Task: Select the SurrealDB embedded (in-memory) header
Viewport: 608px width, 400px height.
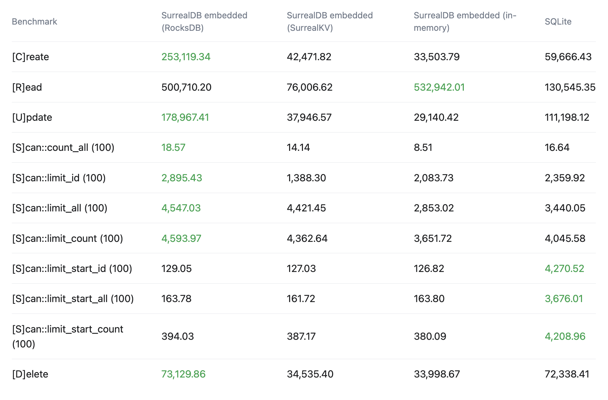Action: pos(465,21)
